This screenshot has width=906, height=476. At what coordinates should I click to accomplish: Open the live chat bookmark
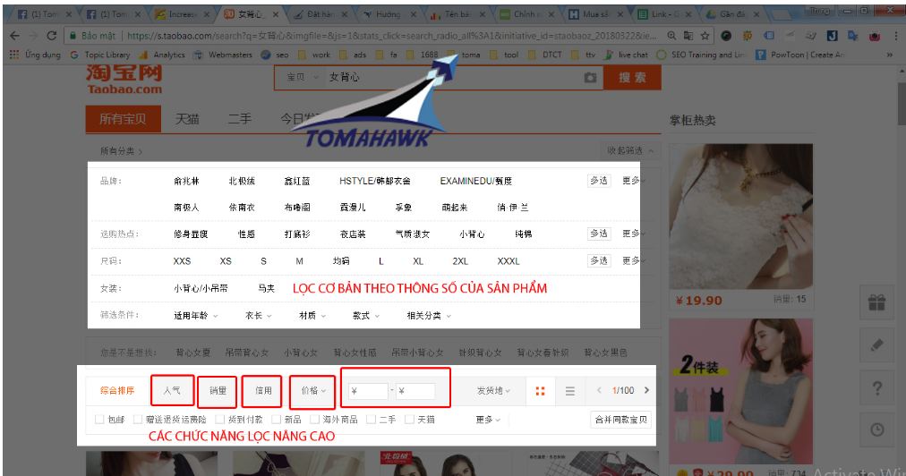[x=626, y=55]
